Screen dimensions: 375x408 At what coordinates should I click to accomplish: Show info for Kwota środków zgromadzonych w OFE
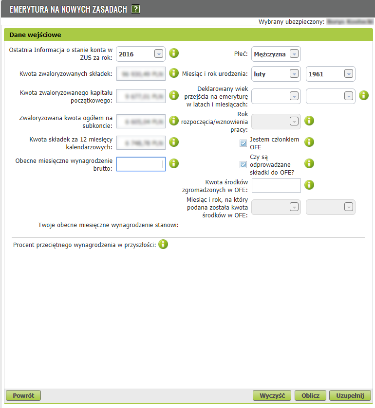point(309,185)
